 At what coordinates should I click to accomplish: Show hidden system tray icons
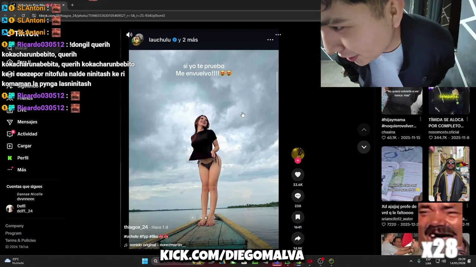click(x=411, y=261)
